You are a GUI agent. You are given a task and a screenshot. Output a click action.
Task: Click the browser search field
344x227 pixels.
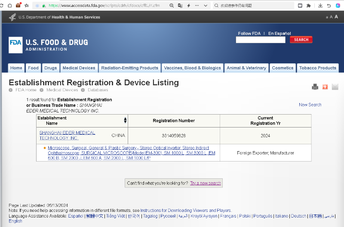(253, 6)
